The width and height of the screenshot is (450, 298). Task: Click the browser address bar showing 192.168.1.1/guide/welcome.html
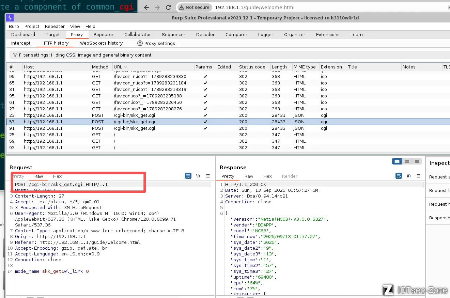tap(255, 7)
